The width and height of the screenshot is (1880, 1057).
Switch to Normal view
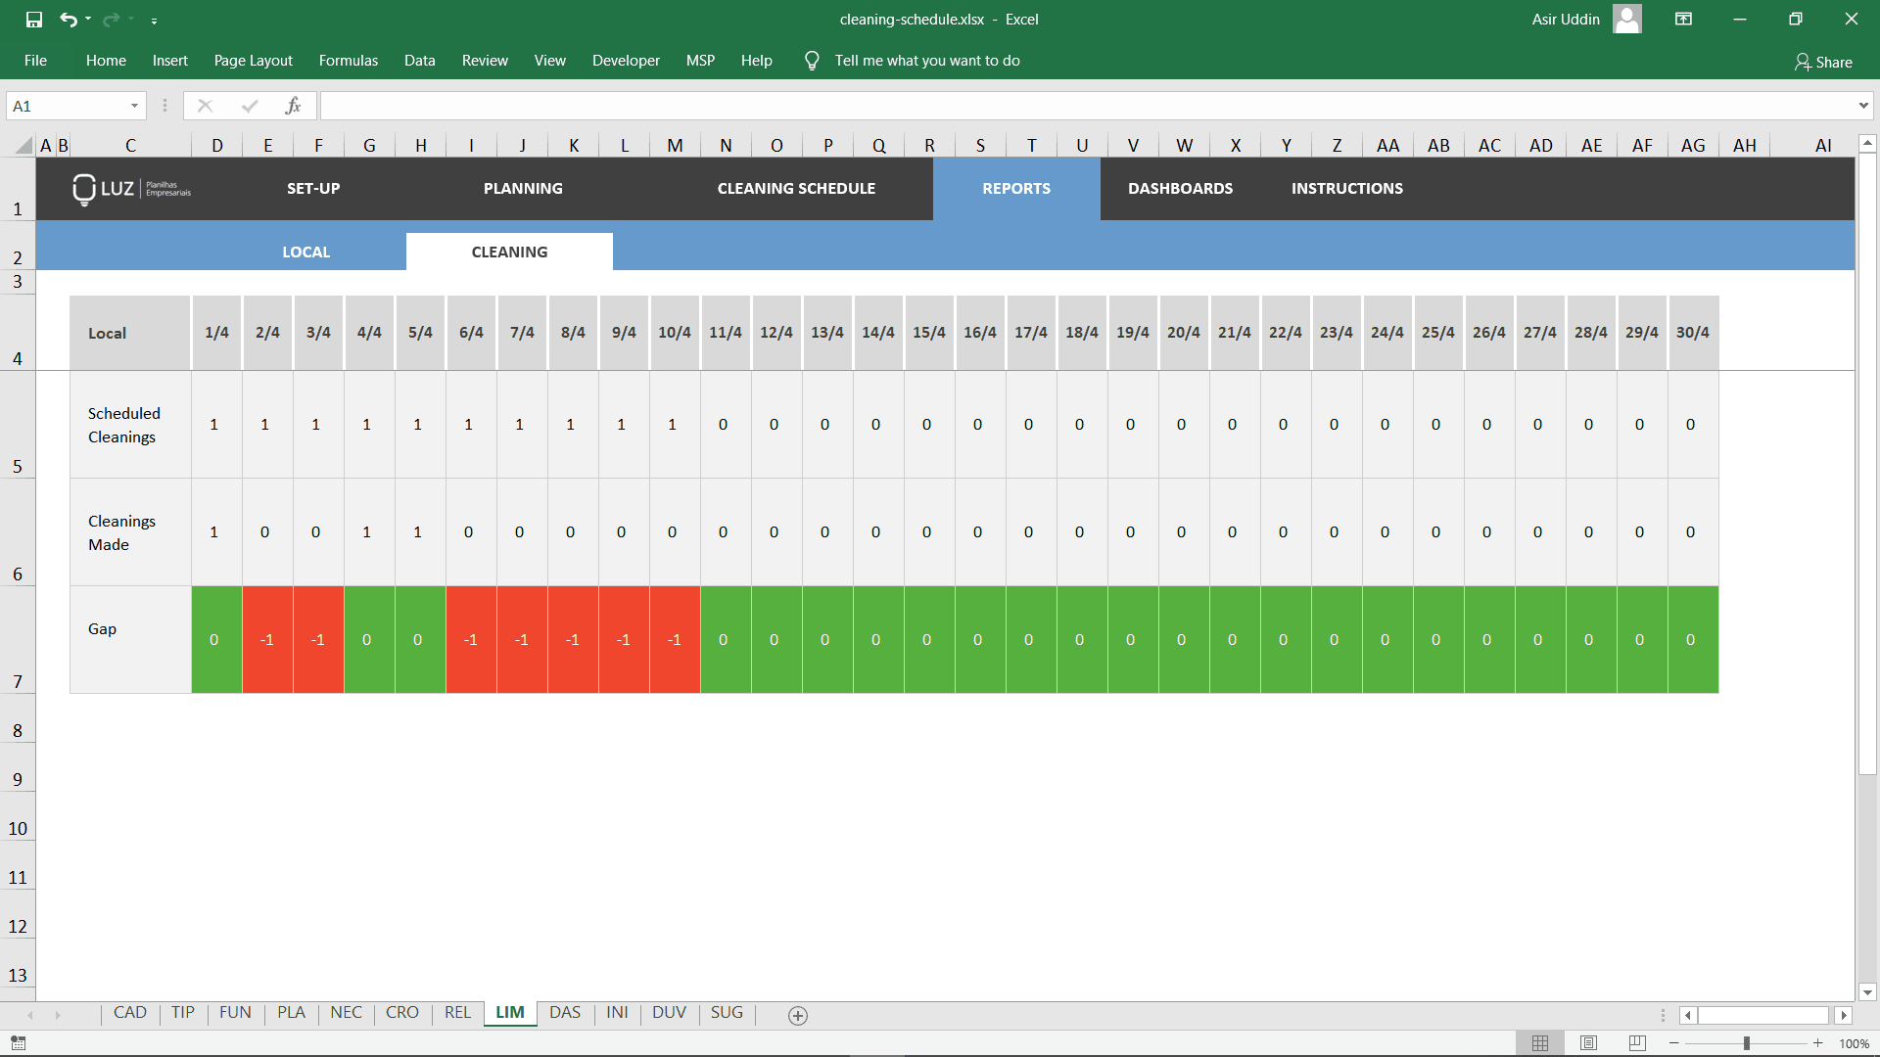[x=1540, y=1043]
